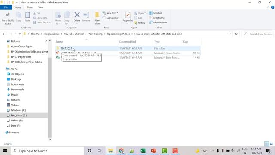This screenshot has height=155, width=275.
Task: Open PowerPoint from the taskbar
Action: coord(153,151)
